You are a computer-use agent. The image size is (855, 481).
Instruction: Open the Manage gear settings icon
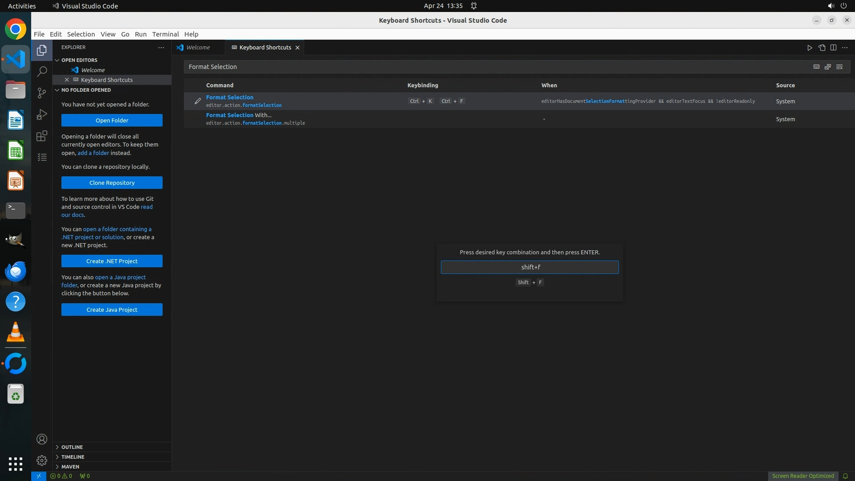[x=42, y=460]
